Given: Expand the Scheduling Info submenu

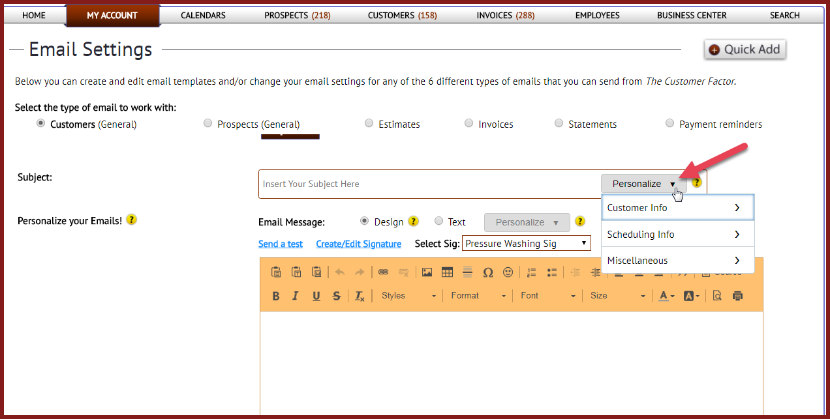Looking at the screenshot, I should pyautogui.click(x=678, y=234).
